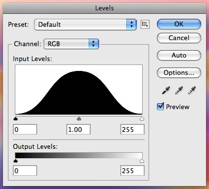Focus the output shadow field showing 0

point(25,171)
